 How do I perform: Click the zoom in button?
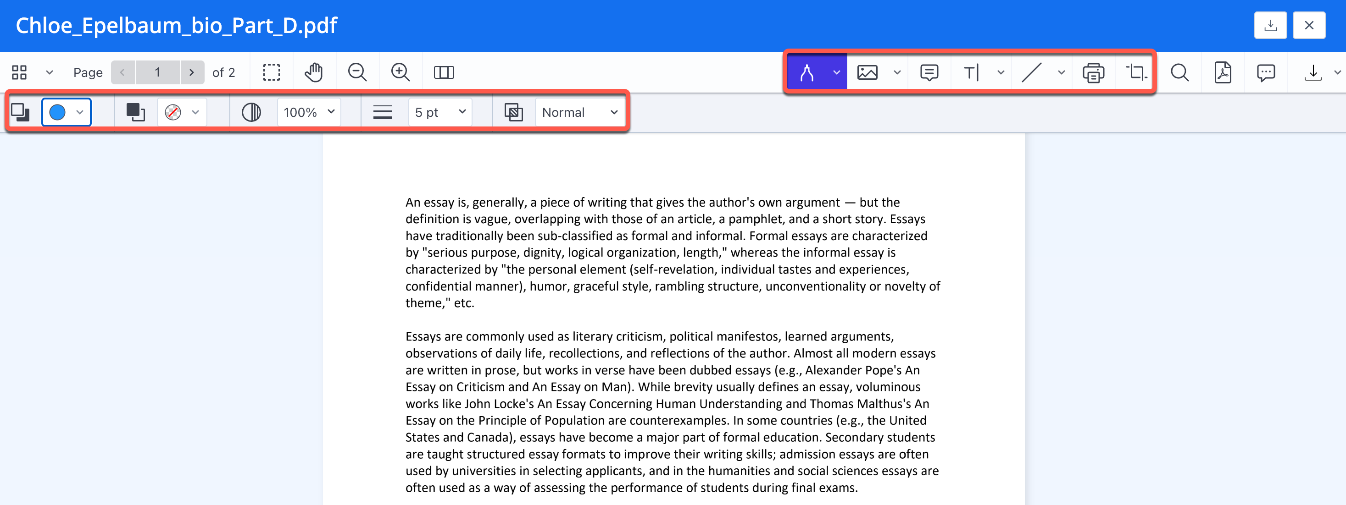(400, 72)
